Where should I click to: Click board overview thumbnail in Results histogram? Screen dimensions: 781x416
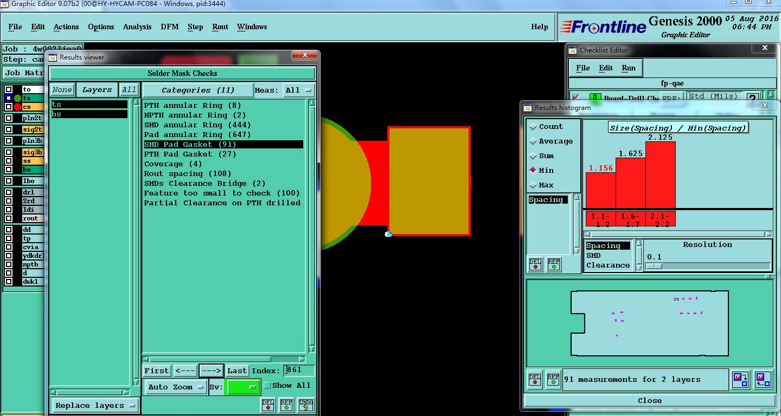649,323
